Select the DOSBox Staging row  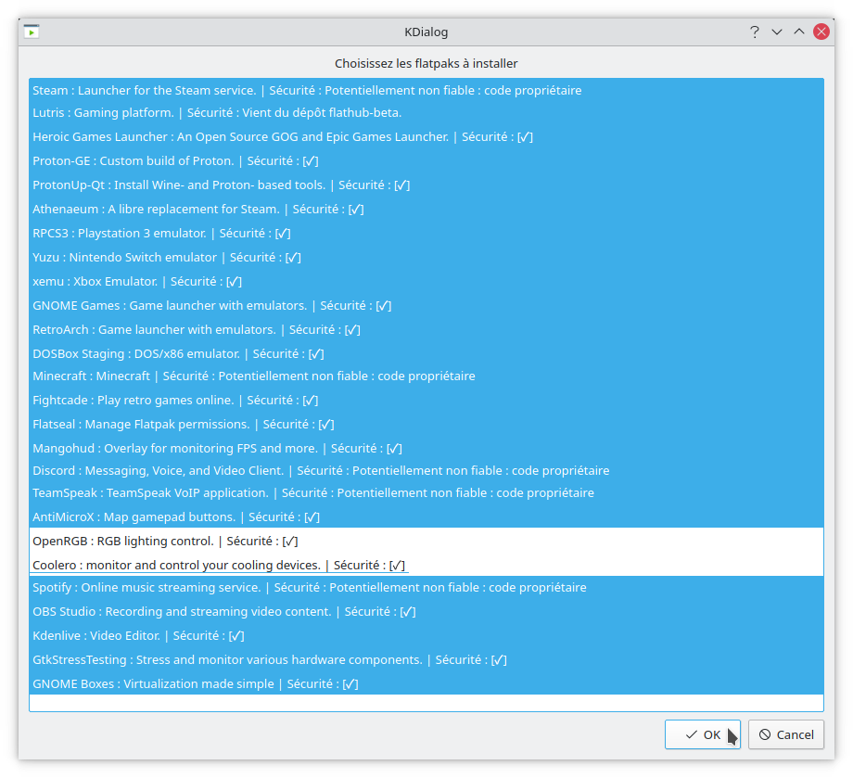point(426,353)
